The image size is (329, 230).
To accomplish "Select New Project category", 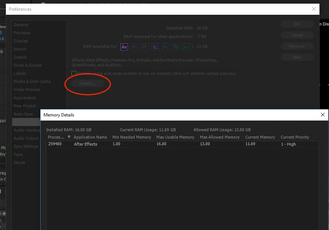I will coord(25,106).
